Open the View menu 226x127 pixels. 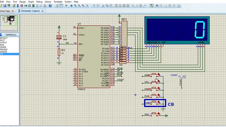click(8, 2)
